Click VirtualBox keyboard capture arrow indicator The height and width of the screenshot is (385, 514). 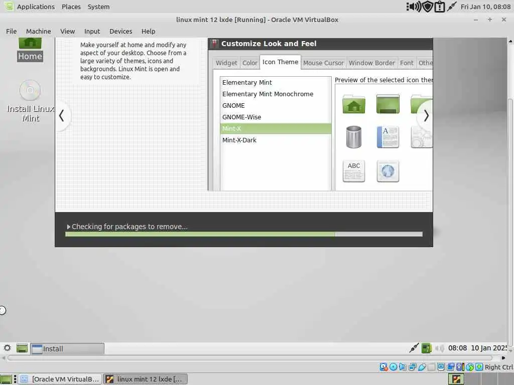[x=479, y=366]
